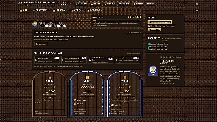Click the rightmost header chip beside 4 Relics

click(x=150, y=4)
